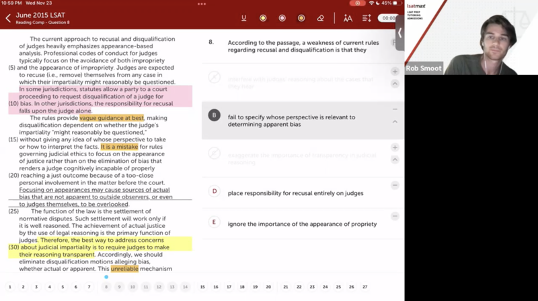Viewport: 538px width, 301px height.
Task: Collapse the third answer choice chevron
Action: (395, 160)
